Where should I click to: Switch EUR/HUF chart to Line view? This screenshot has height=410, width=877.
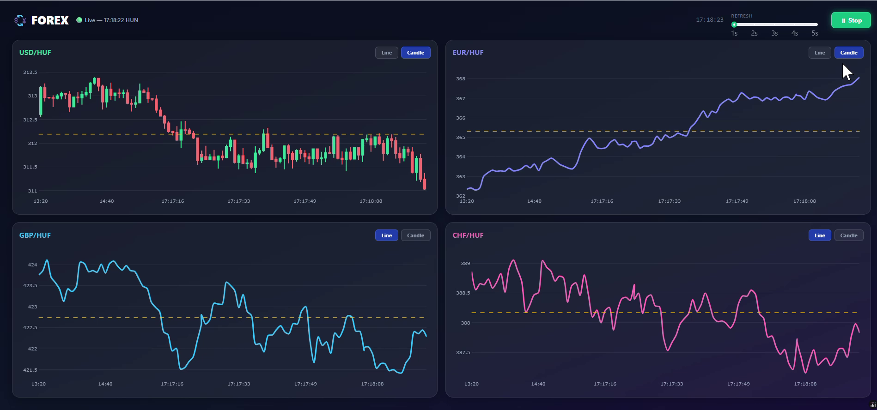[820, 53]
